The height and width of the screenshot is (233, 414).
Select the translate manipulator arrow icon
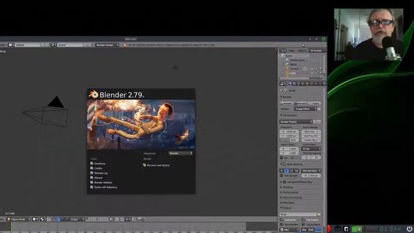point(58,219)
